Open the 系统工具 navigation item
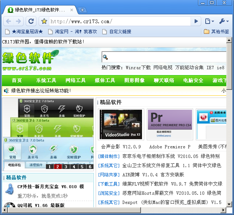The width and height of the screenshot is (234, 215). (x=46, y=80)
